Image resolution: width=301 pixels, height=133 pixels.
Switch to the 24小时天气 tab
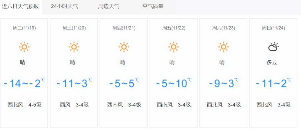click(x=64, y=6)
